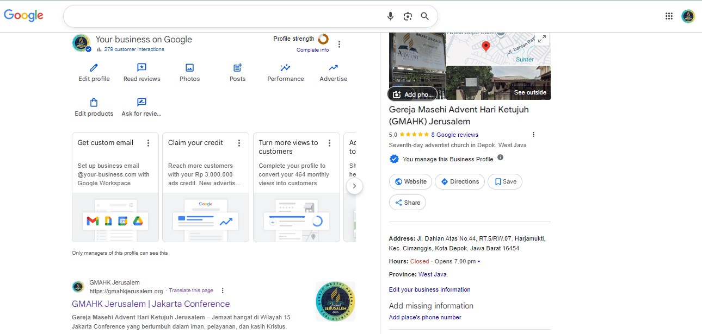Click the Posts icon
Viewport: 702px width, 334px height.
tap(237, 68)
